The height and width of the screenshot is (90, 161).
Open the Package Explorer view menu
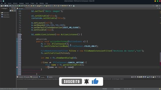(x=15, y=10)
